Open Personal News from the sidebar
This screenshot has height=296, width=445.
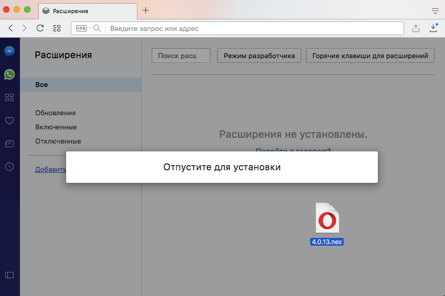pyautogui.click(x=9, y=144)
